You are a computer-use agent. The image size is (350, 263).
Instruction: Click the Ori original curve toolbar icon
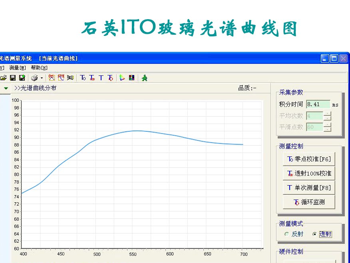click(52, 77)
